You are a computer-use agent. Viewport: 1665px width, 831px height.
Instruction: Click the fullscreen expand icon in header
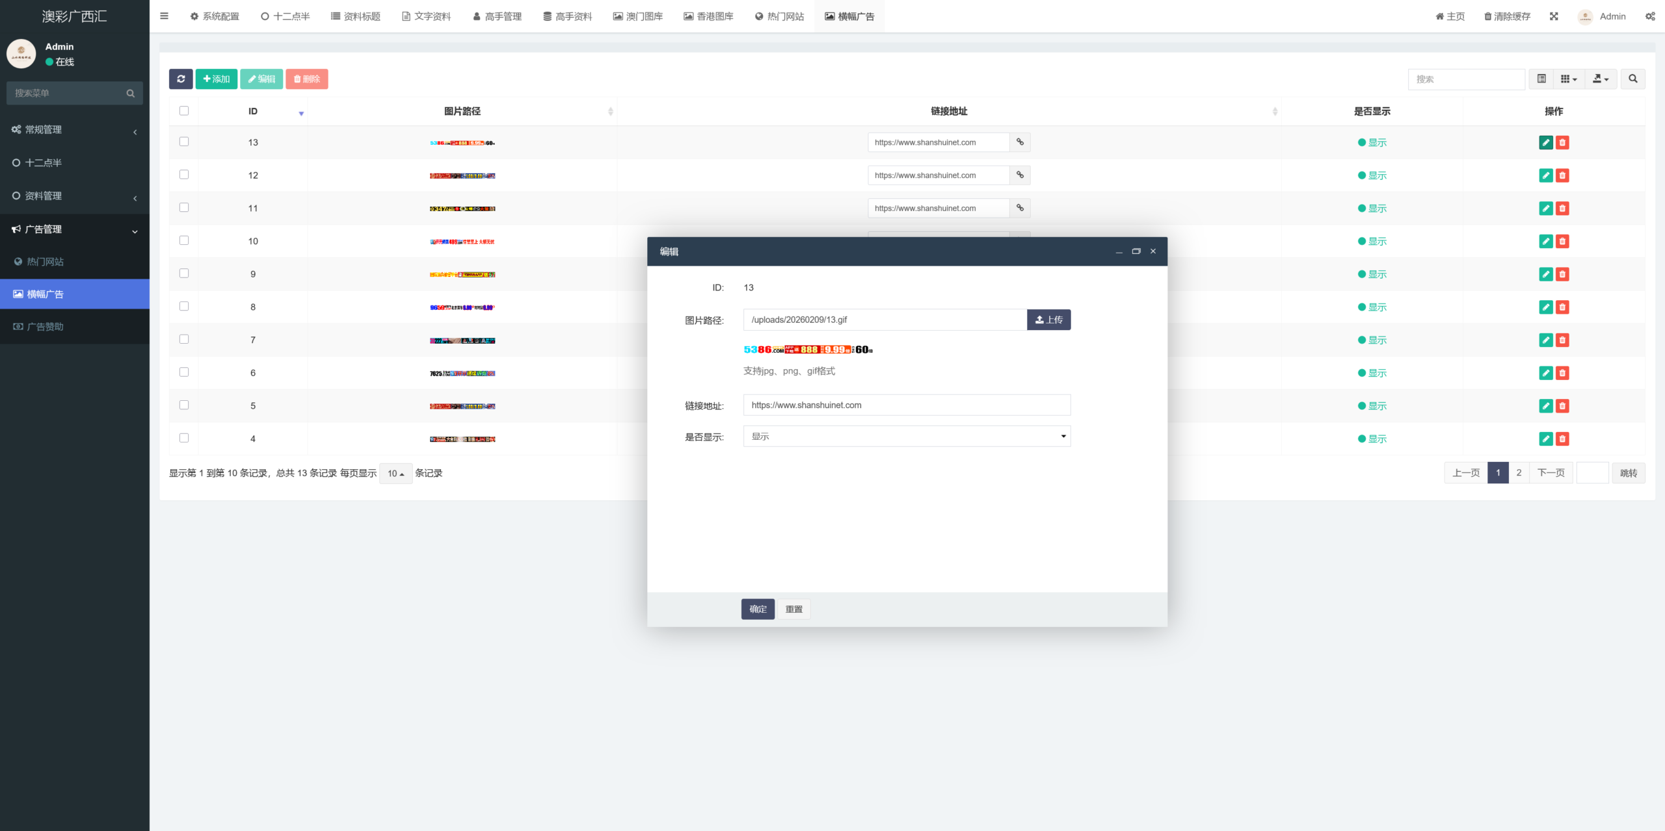click(x=1554, y=16)
